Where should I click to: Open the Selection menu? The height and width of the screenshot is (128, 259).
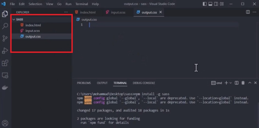coord(36,4)
